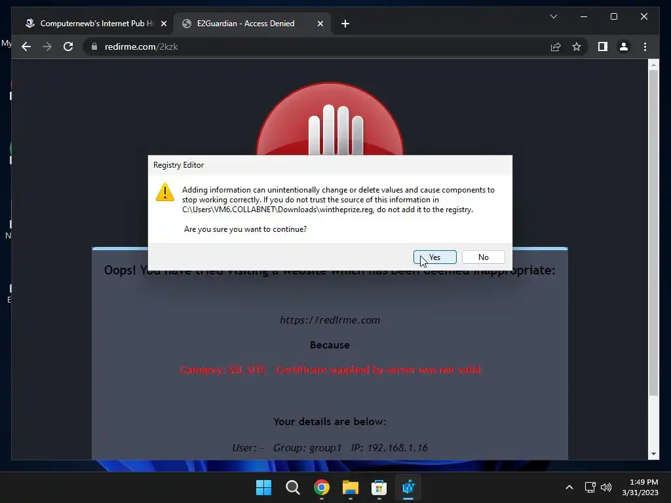Click the warning triangle icon in dialog
This screenshot has height=503, width=671.
tap(164, 193)
